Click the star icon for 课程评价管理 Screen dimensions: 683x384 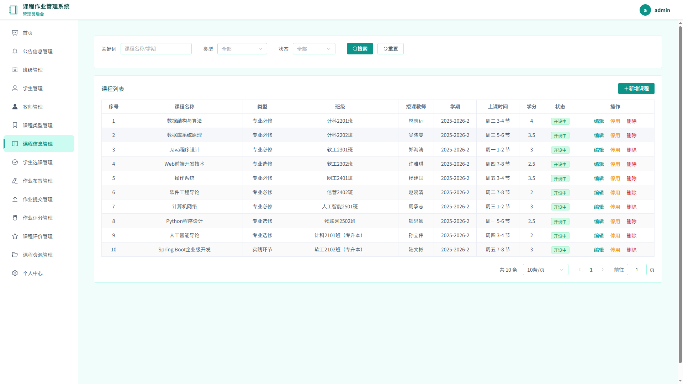point(15,236)
